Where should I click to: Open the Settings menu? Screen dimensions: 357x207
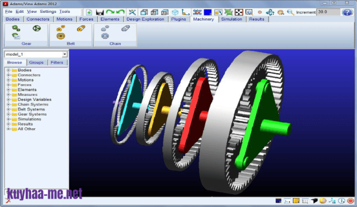pyautogui.click(x=48, y=12)
